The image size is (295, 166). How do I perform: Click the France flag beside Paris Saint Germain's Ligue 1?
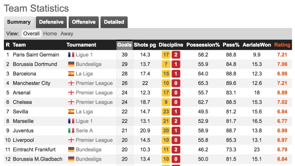tap(71, 55)
